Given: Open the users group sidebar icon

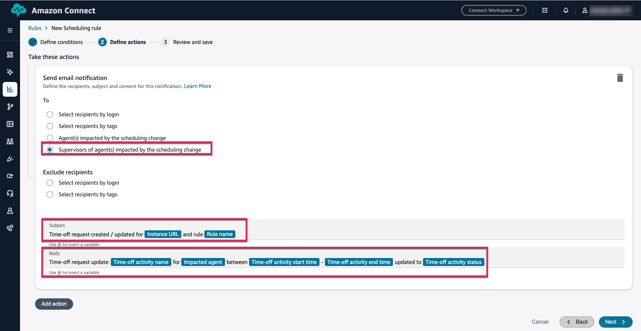Looking at the screenshot, I should click(10, 141).
